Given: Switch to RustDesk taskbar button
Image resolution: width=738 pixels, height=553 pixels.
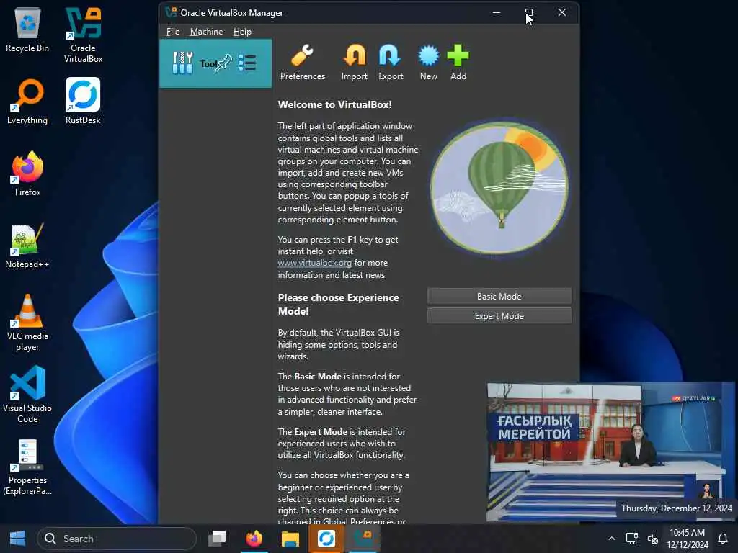Looking at the screenshot, I should click(326, 539).
